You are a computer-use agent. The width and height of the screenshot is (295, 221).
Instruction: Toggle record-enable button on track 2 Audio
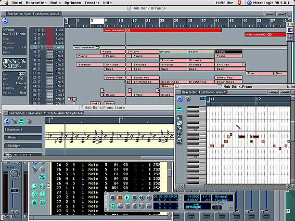click(x=44, y=34)
